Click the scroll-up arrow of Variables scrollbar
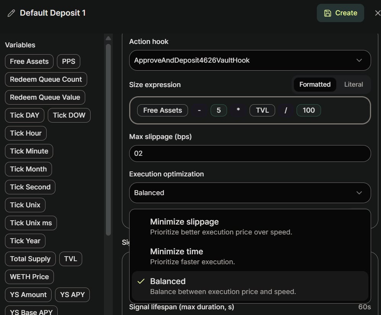This screenshot has width=381, height=315. coord(109,39)
